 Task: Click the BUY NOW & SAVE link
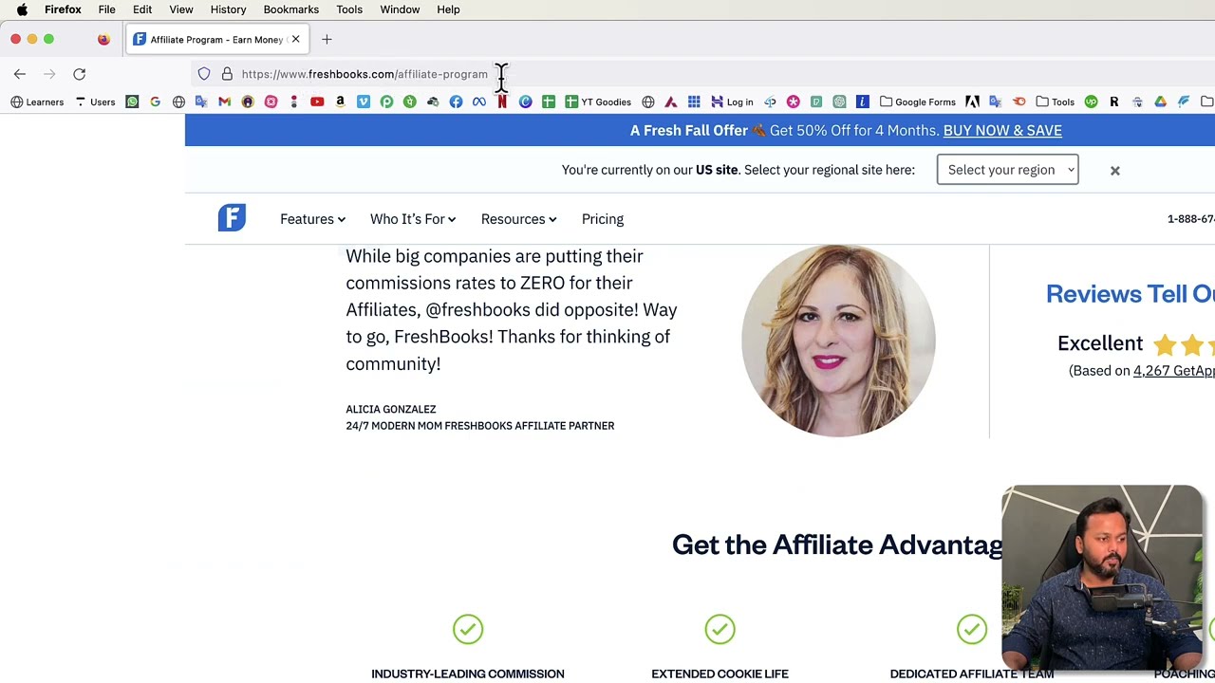[1002, 130]
